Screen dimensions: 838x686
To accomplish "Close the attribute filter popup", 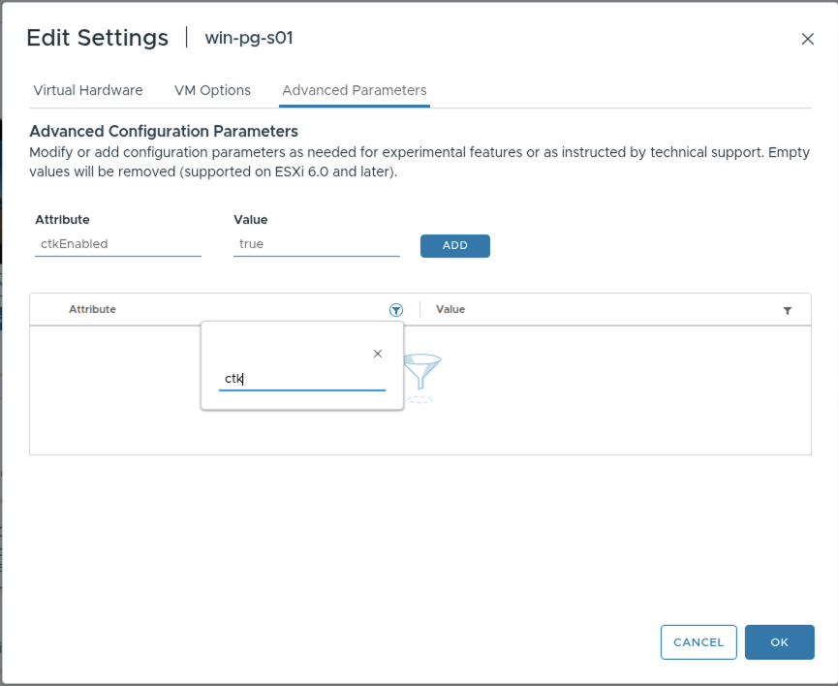I will [x=378, y=354].
